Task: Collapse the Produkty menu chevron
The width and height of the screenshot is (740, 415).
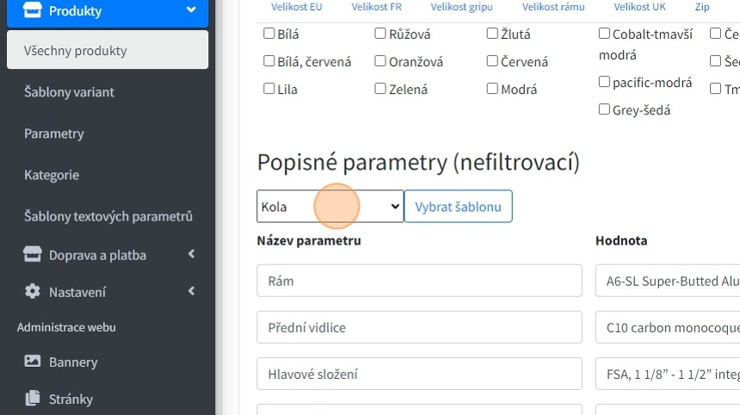Action: pos(191,11)
